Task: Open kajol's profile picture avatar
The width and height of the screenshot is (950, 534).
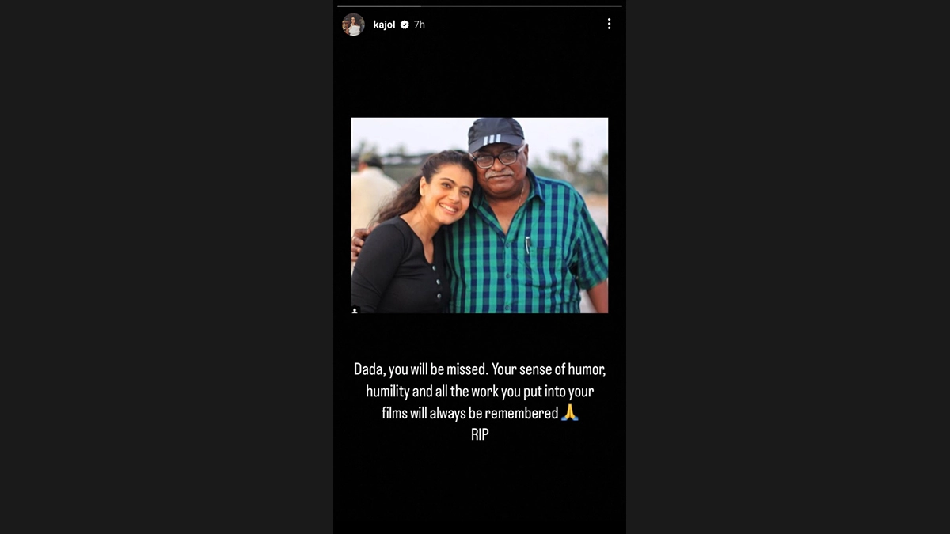Action: (x=353, y=25)
